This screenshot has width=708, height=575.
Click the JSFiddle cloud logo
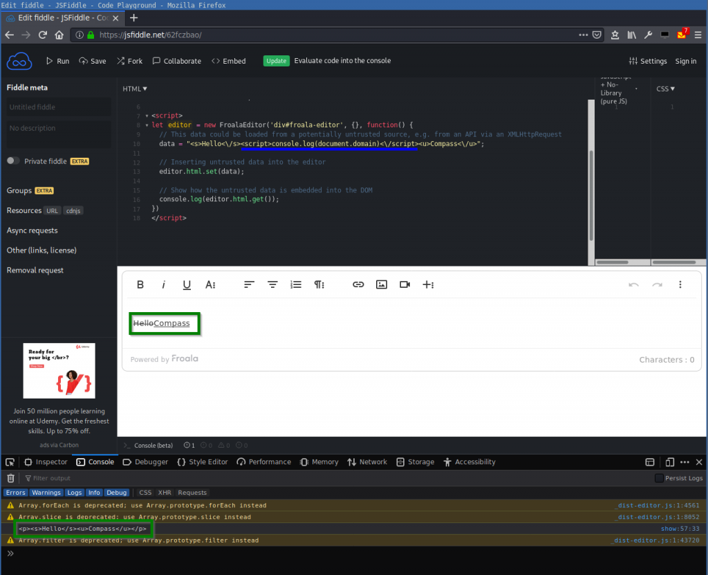[x=19, y=61]
